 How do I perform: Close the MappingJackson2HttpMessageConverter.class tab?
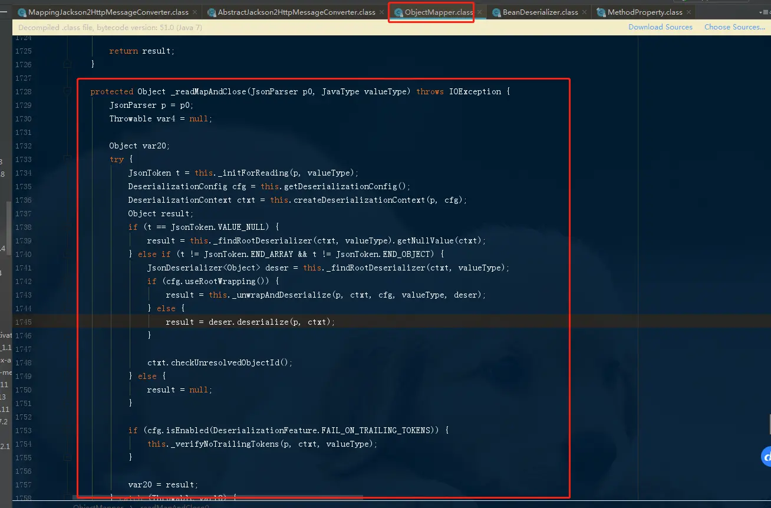[x=195, y=12]
